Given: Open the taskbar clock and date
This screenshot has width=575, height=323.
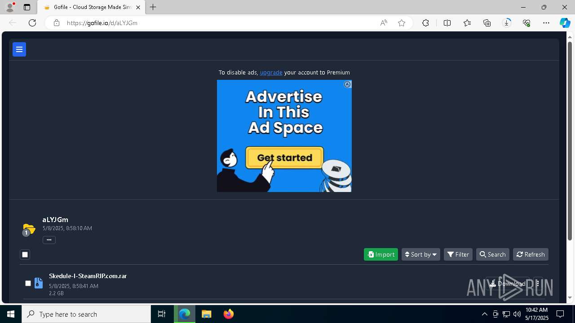Looking at the screenshot, I should (536, 314).
